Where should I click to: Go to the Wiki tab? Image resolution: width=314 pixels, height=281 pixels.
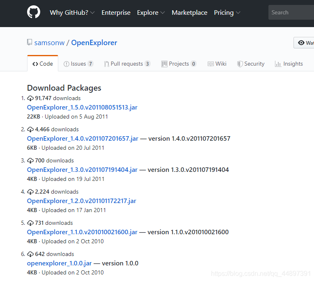217,64
